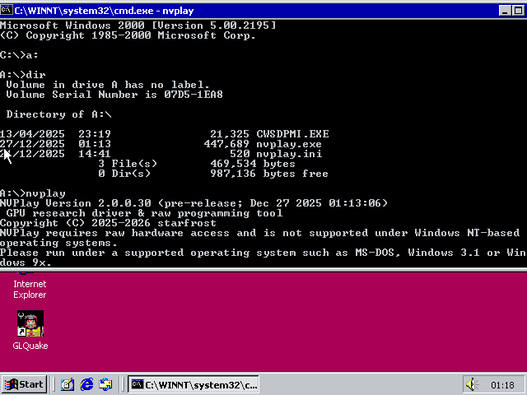Viewport: 527px width, 395px height.
Task: Open the cmd window system menu icon
Action: click(x=7, y=8)
